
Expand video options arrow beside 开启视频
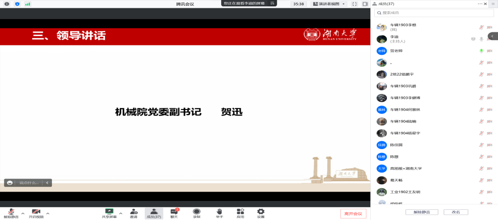[x=47, y=213]
